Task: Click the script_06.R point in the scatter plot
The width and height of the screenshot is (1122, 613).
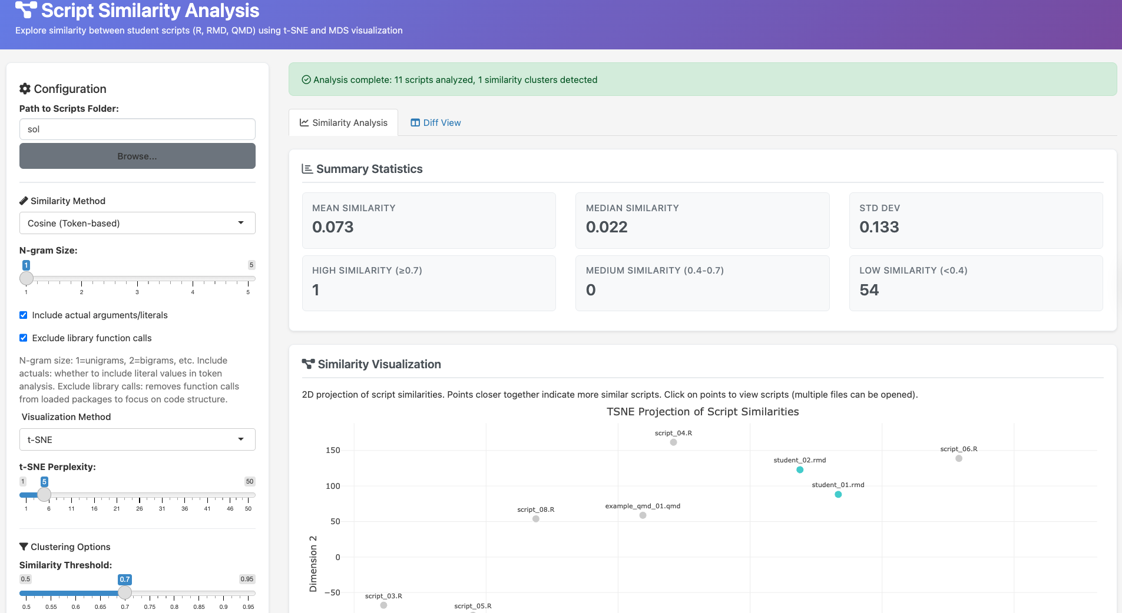Action: click(958, 458)
